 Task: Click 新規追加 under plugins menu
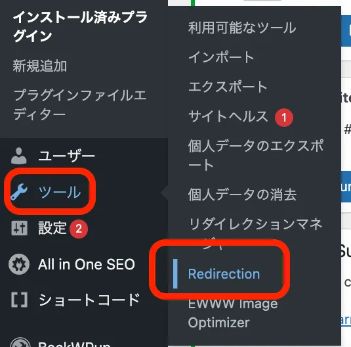[40, 66]
